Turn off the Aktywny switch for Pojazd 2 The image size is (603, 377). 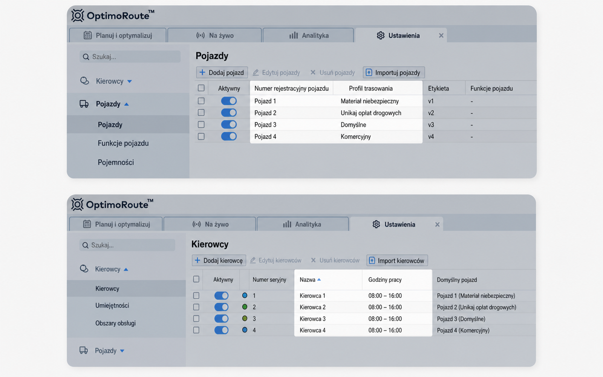[229, 113]
